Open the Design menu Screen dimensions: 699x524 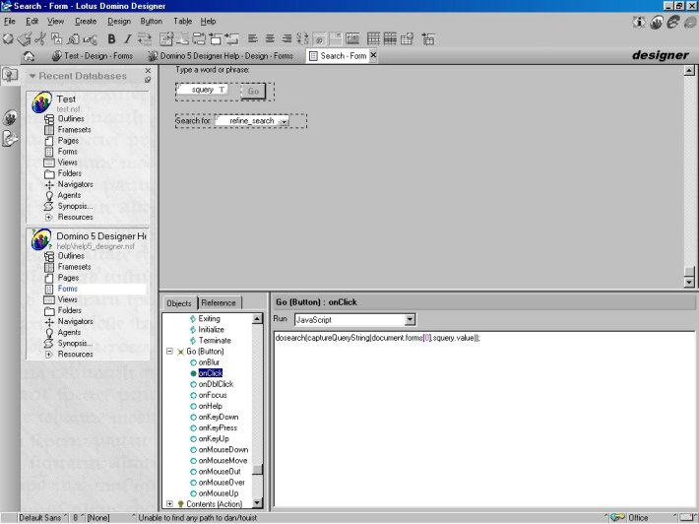tap(119, 21)
